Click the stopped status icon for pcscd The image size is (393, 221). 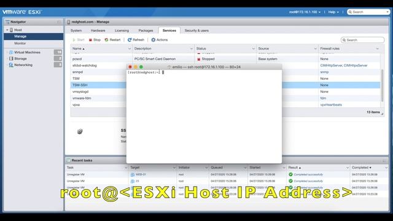pos(199,59)
